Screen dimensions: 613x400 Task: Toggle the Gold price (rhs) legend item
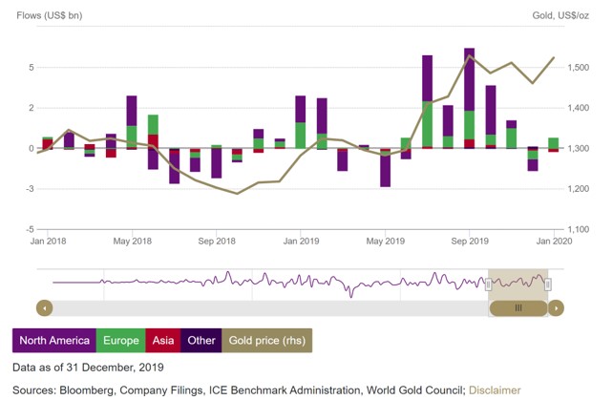[x=267, y=340]
